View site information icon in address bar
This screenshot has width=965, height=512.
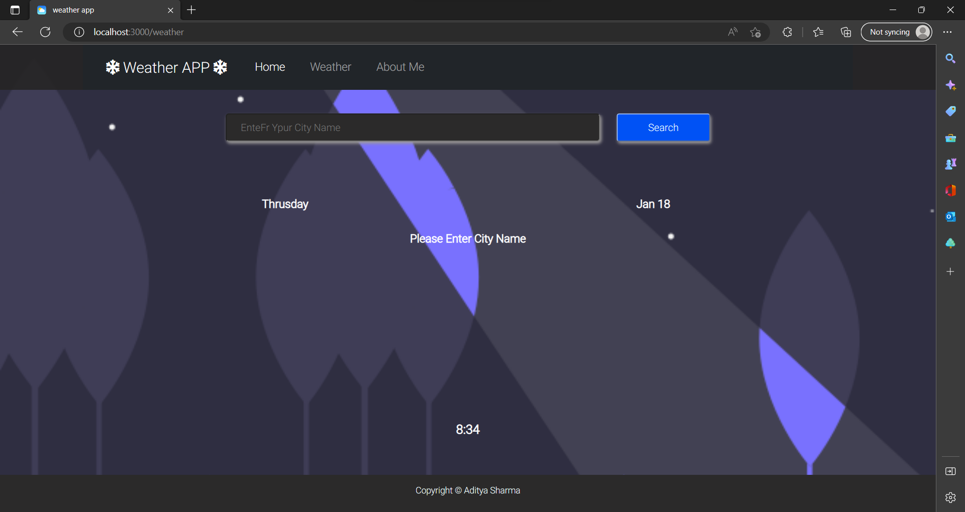[79, 32]
